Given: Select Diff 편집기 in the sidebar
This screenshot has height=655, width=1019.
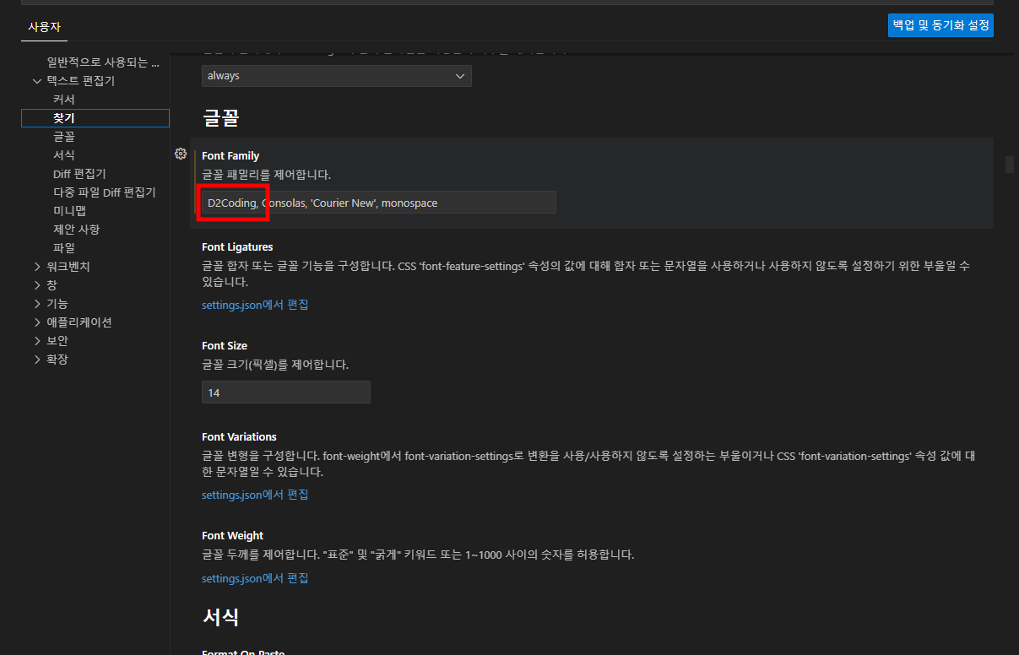Looking at the screenshot, I should point(78,173).
